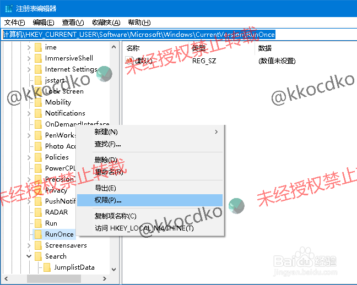Expand the Policies key
Image resolution: width=357 pixels, height=285 pixels.
[29, 157]
